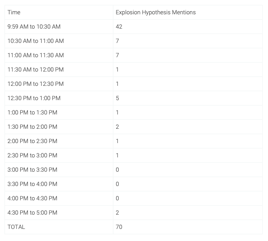Image resolution: width=268 pixels, height=241 pixels.
Task: Select the 2:00 PM to 2:30 PM cell
Action: 59,141
